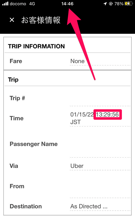Close the お客様情報 screen with X
This screenshot has width=135, height=220.
pyautogui.click(x=12, y=20)
